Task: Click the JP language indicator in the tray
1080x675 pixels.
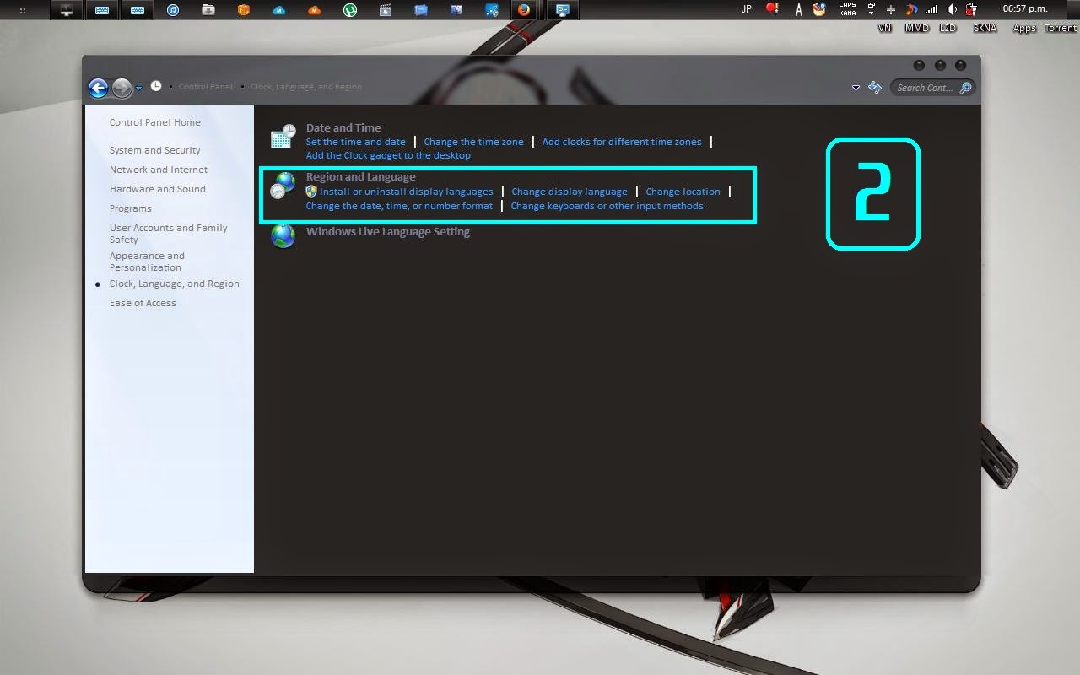Action: point(746,8)
